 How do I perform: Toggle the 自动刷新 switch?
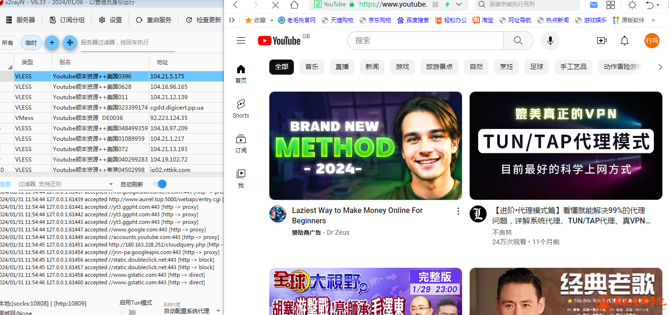coord(159,184)
